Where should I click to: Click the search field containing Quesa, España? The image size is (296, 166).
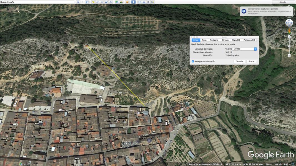point(37,2)
